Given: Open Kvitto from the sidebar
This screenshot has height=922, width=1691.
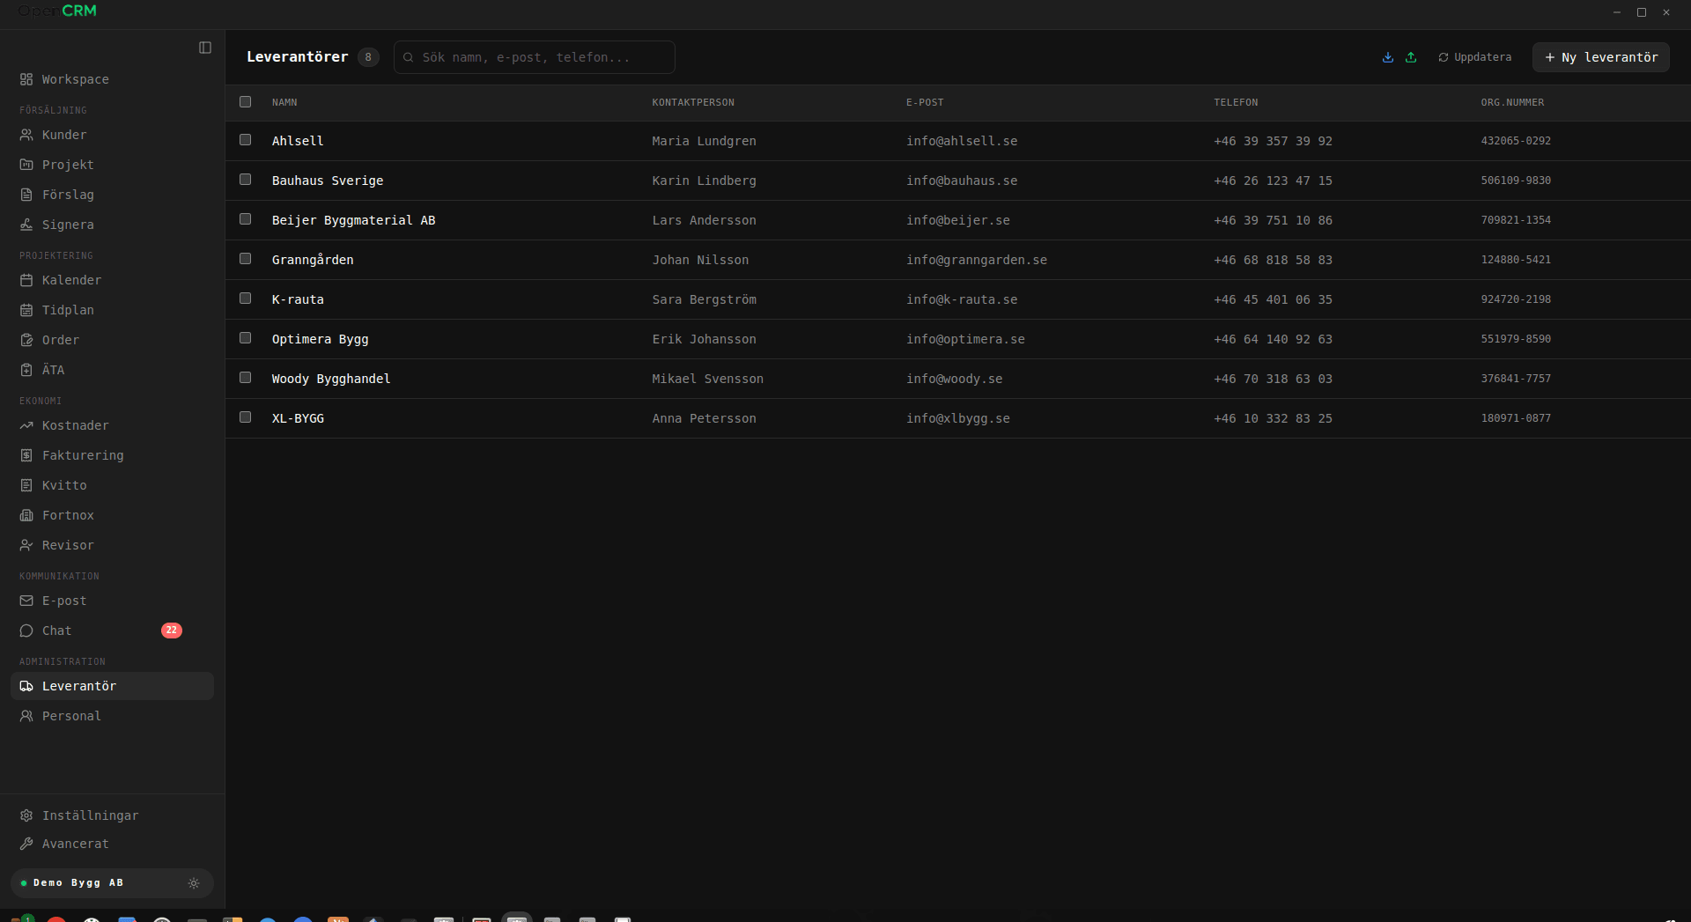Looking at the screenshot, I should (x=112, y=485).
